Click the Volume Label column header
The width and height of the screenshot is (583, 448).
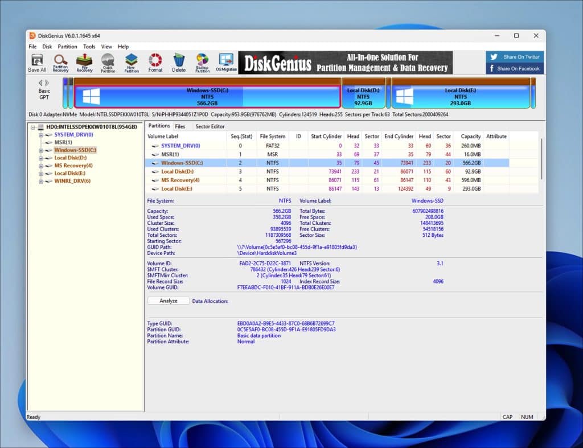point(186,137)
